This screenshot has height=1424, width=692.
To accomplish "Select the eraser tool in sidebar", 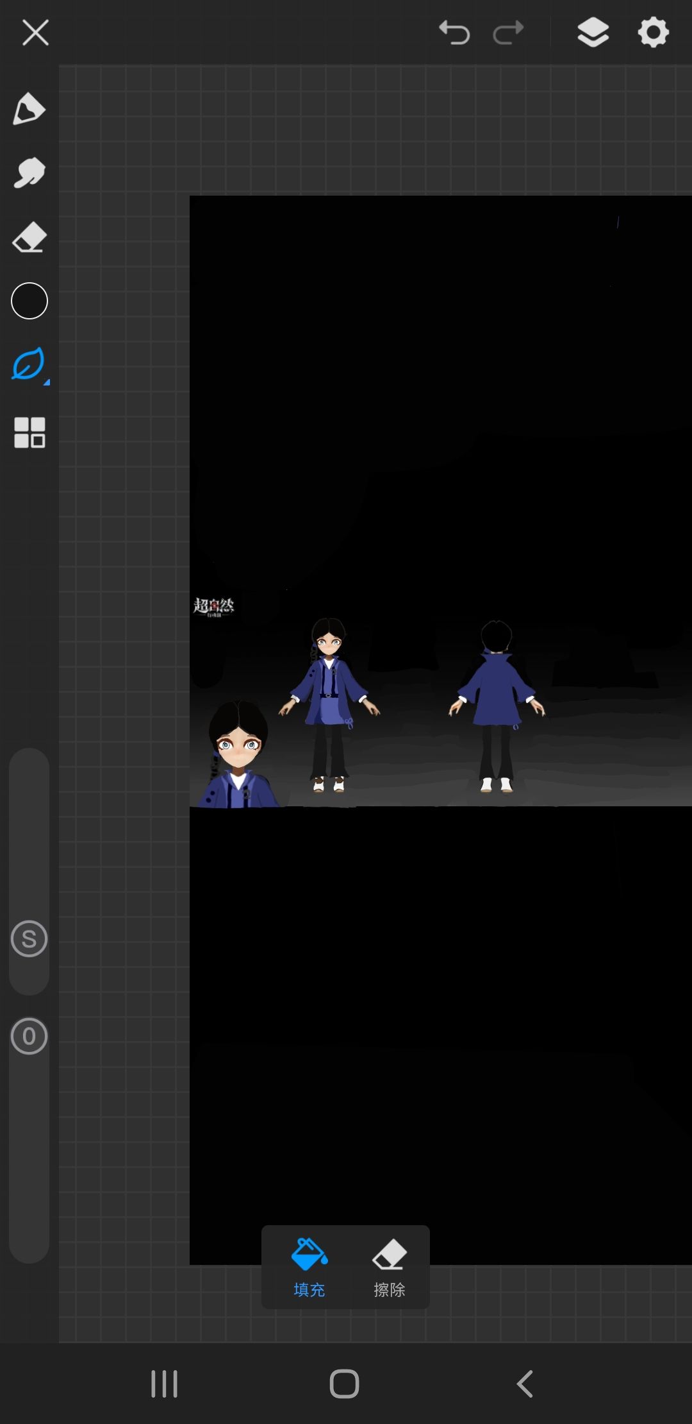I will tap(29, 237).
